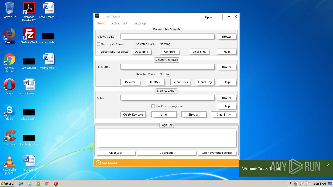Open milesvote.rtf document icon

(x=29, y=163)
